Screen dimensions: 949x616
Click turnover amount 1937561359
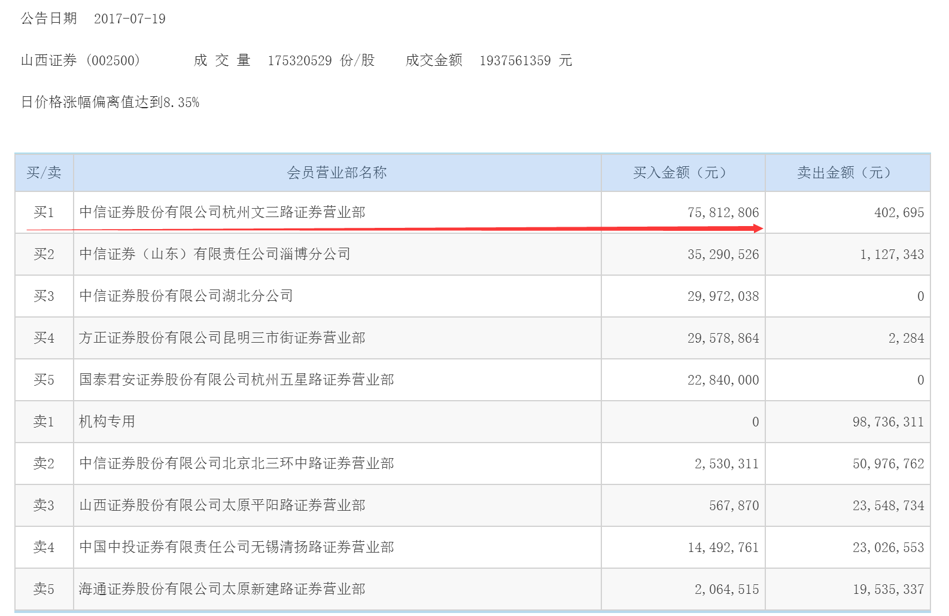pos(515,60)
